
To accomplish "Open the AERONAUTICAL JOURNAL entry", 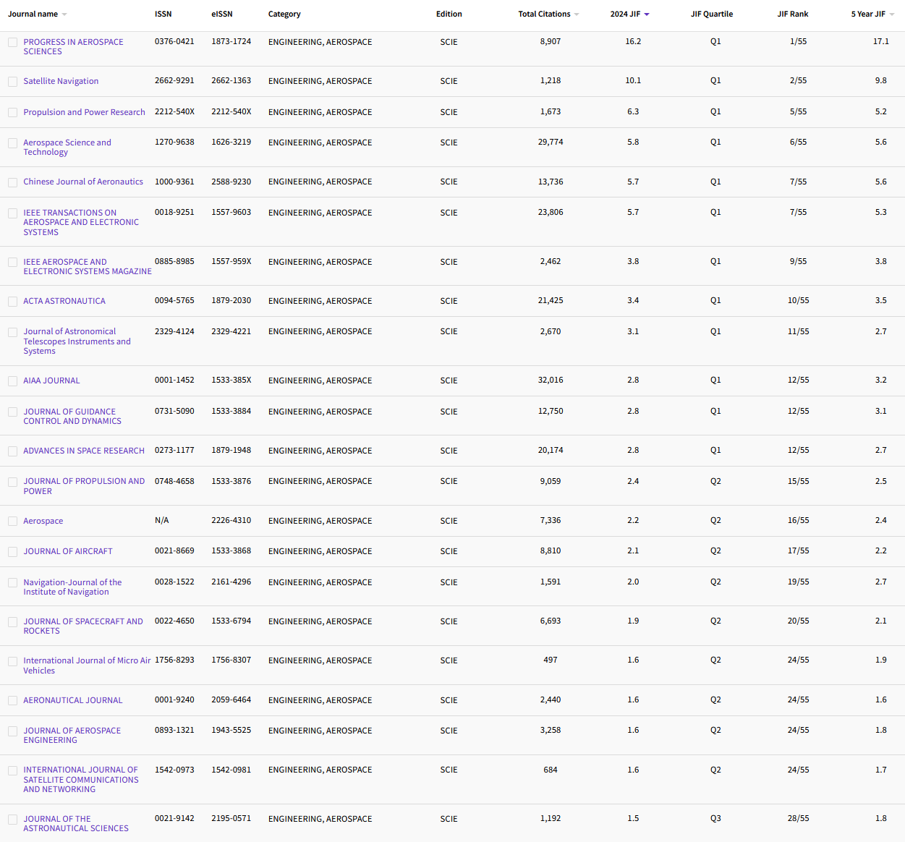I will 72,700.
